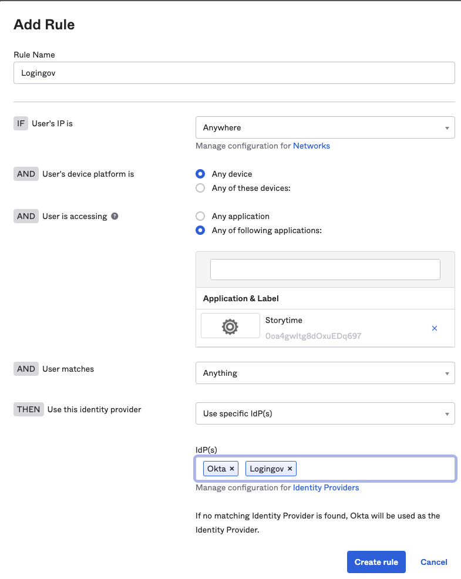Click inside the IdP(s) input field
This screenshot has height=579, width=461.
(x=376, y=469)
